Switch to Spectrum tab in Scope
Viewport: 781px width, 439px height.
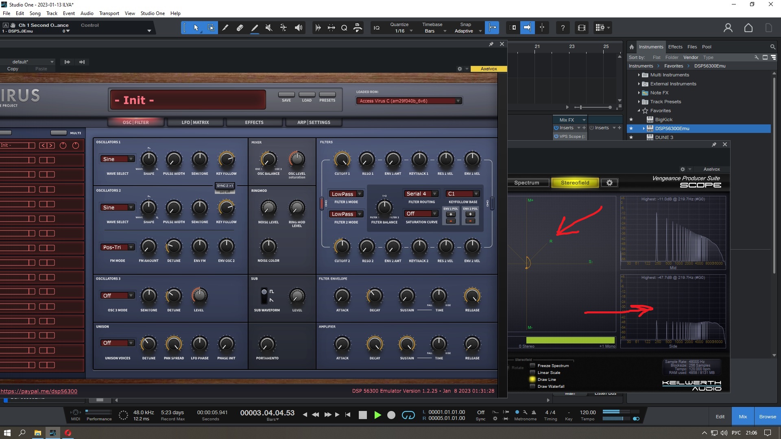(x=527, y=183)
